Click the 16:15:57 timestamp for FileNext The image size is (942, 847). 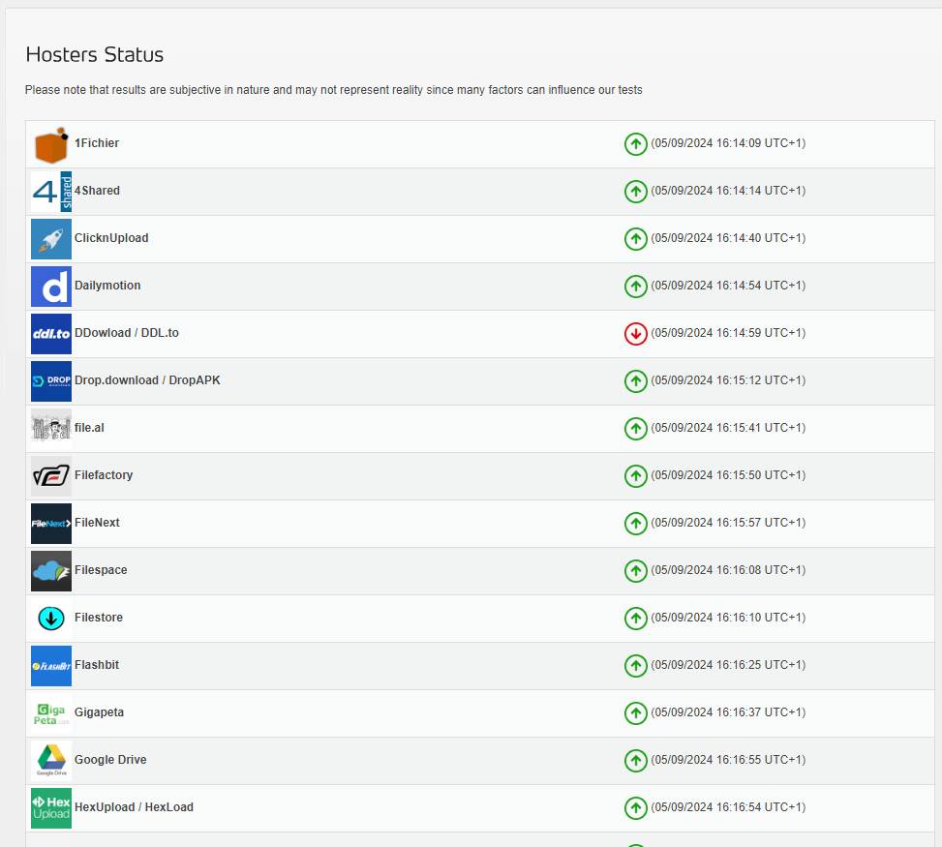(x=728, y=523)
